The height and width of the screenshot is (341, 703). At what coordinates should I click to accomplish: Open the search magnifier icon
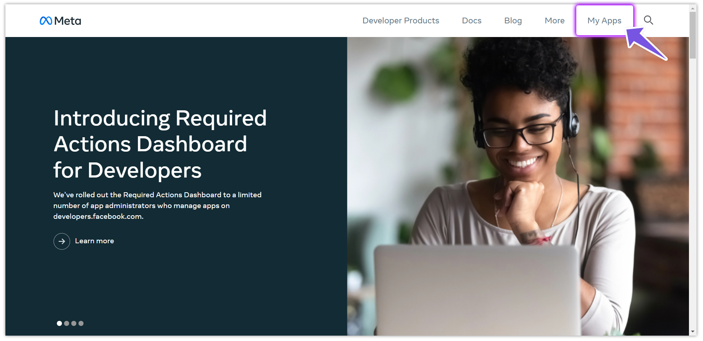pos(648,20)
